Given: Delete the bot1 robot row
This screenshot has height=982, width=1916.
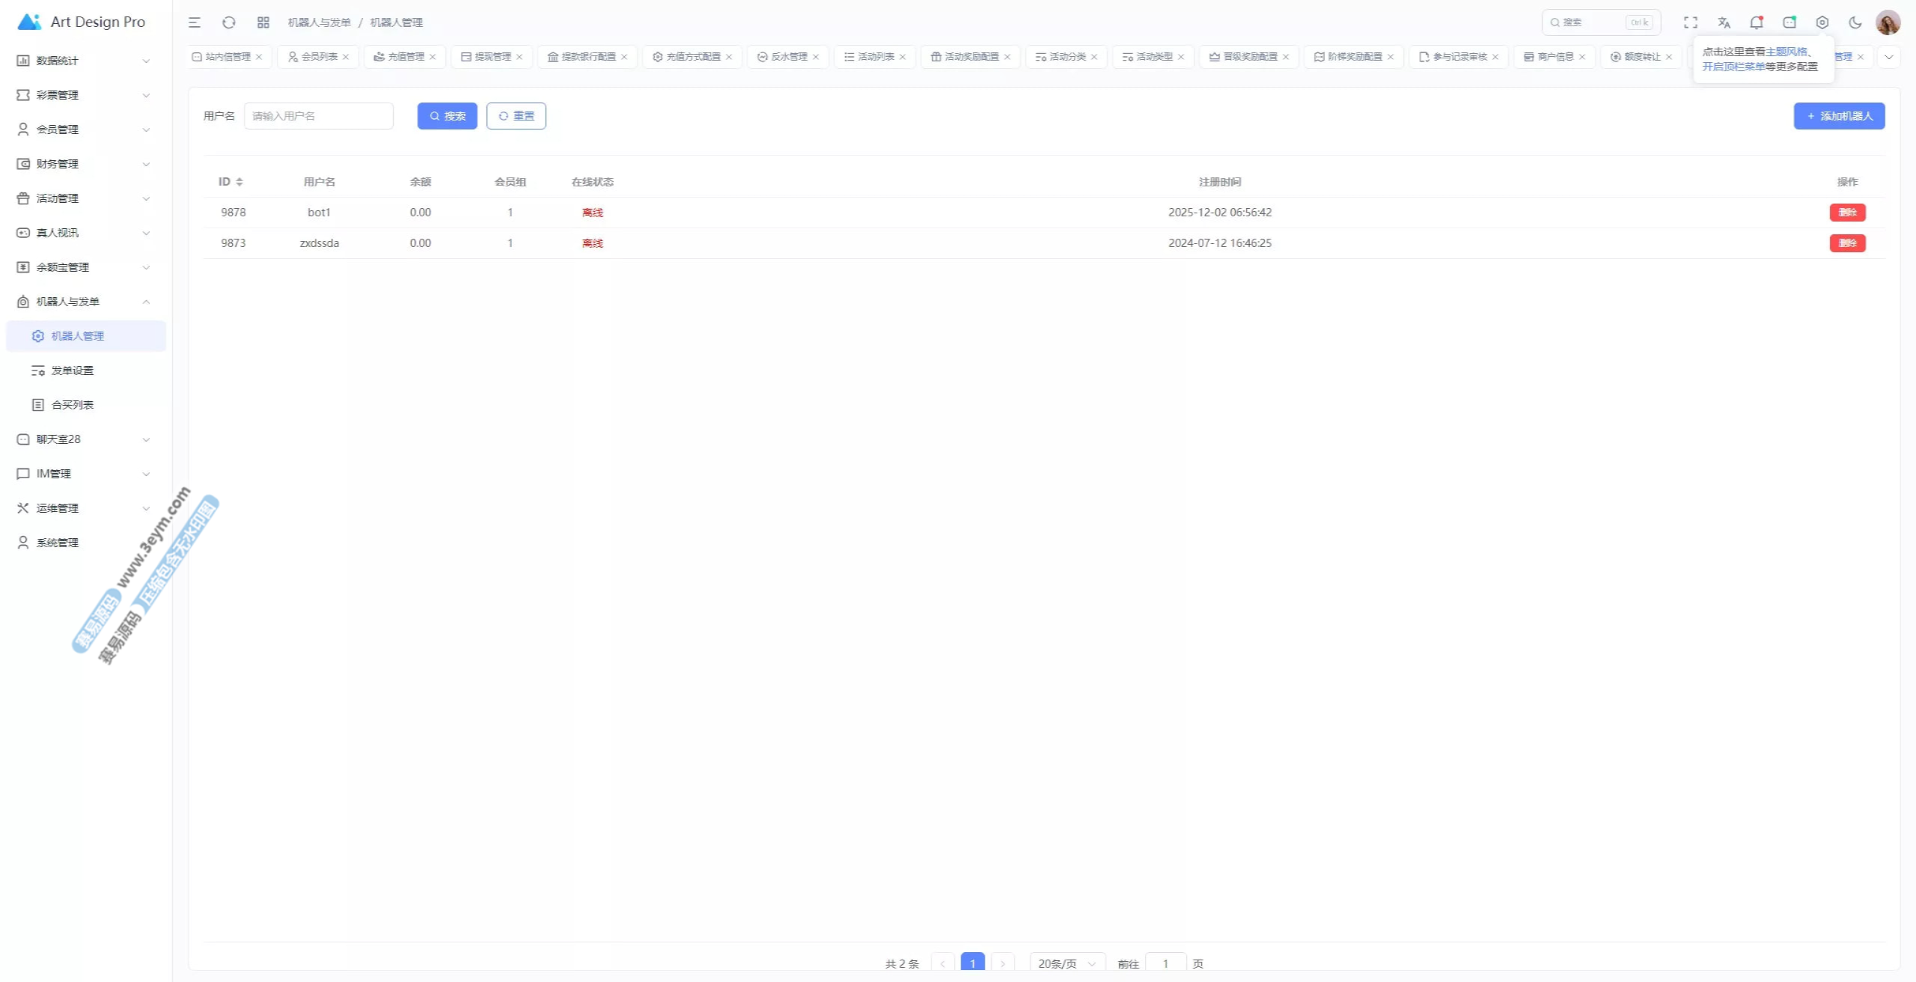Looking at the screenshot, I should point(1847,213).
